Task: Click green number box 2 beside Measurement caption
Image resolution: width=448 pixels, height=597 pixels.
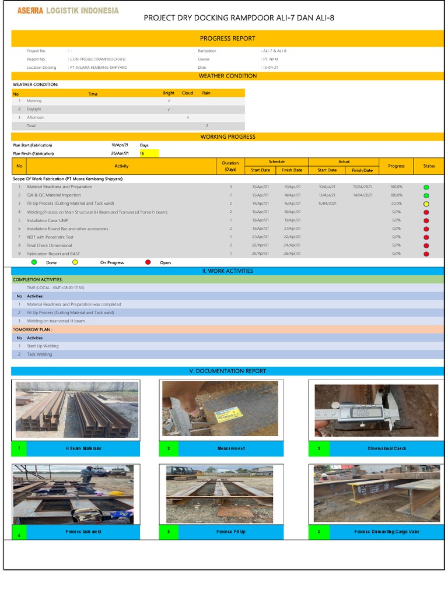Action: (169, 448)
